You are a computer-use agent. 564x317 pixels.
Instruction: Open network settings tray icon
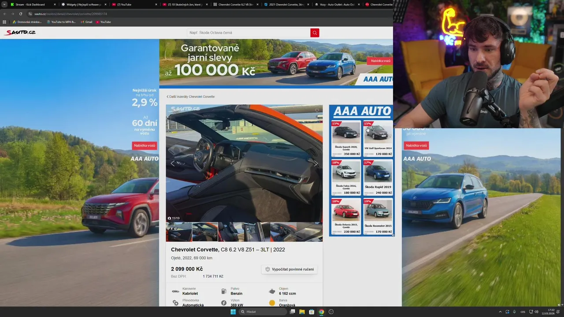click(531, 312)
